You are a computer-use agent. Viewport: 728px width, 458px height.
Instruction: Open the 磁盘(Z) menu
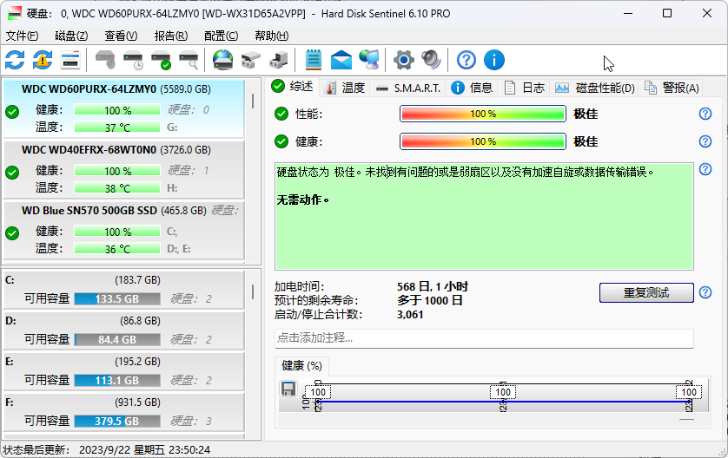pos(71,36)
